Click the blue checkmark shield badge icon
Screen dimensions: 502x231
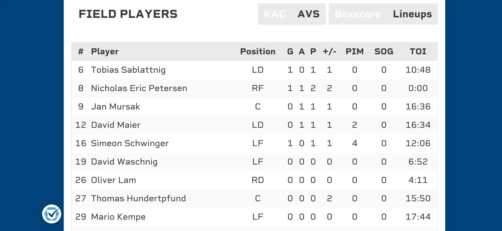[52, 214]
